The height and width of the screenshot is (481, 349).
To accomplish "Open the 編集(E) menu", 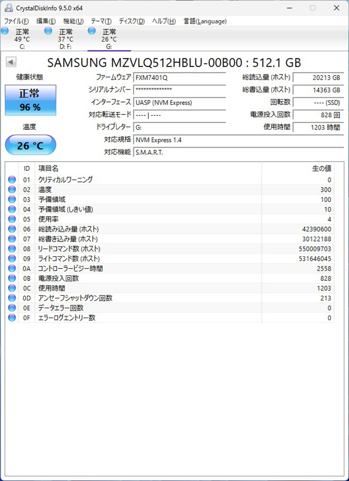I will [46, 22].
